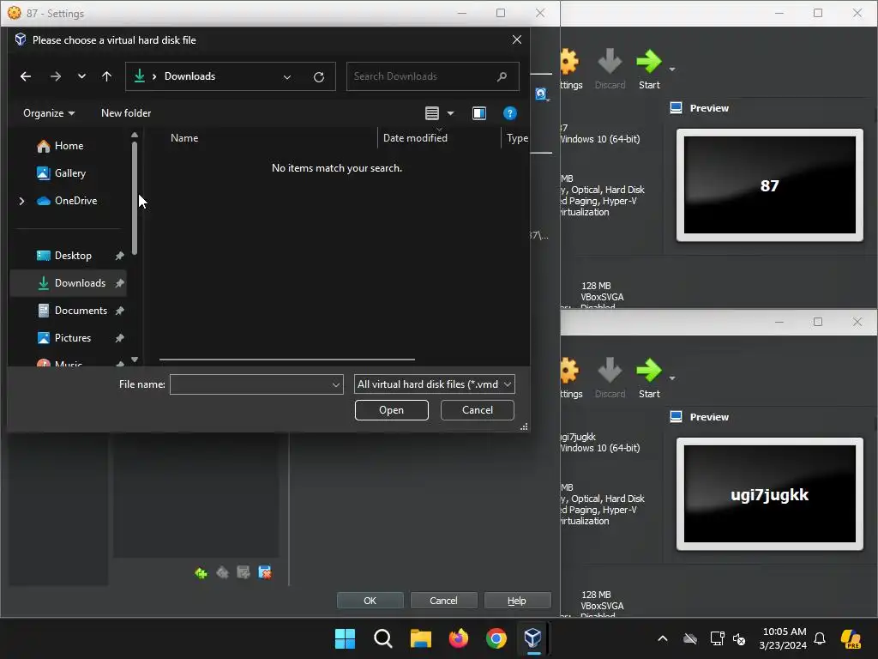This screenshot has height=659, width=878.
Task: Select Gallery in the navigation pane
Action: point(69,173)
